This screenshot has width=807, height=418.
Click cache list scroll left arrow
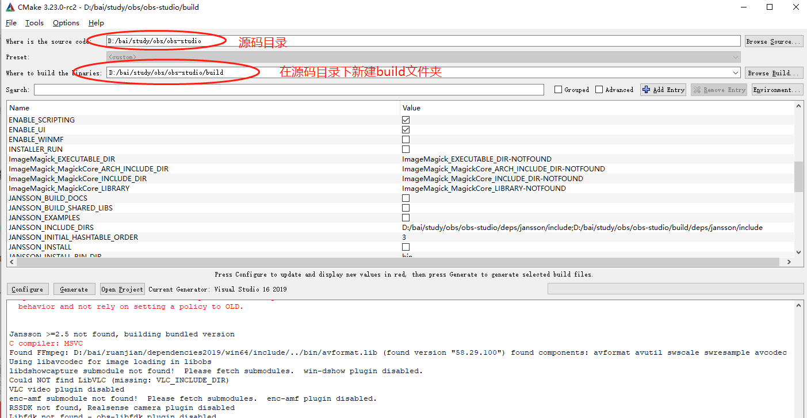tap(12, 262)
